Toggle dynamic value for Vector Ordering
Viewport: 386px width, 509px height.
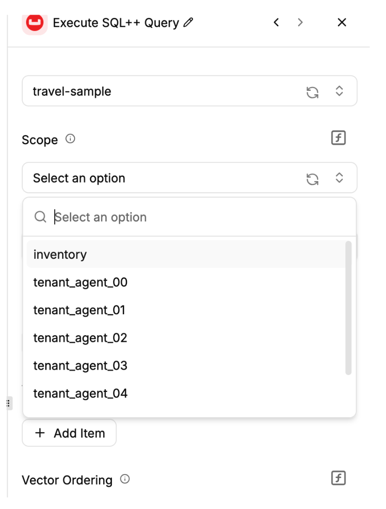point(338,478)
